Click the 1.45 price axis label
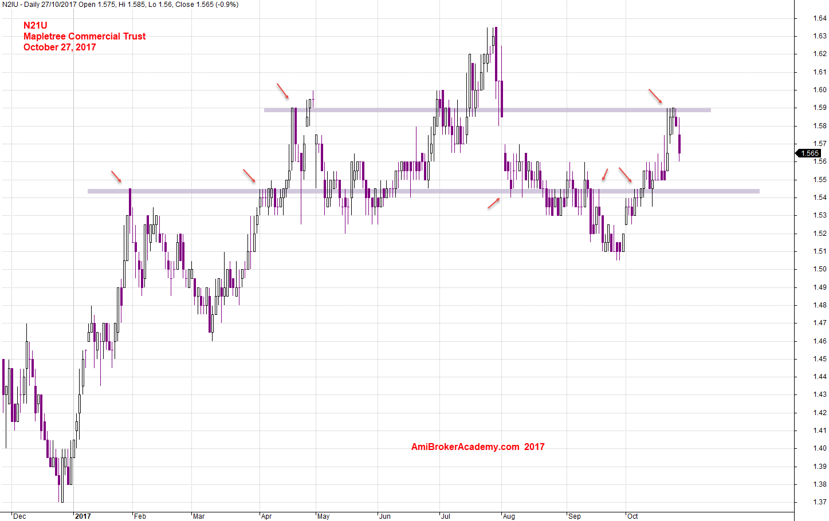Image resolution: width=829 pixels, height=521 pixels. point(820,359)
